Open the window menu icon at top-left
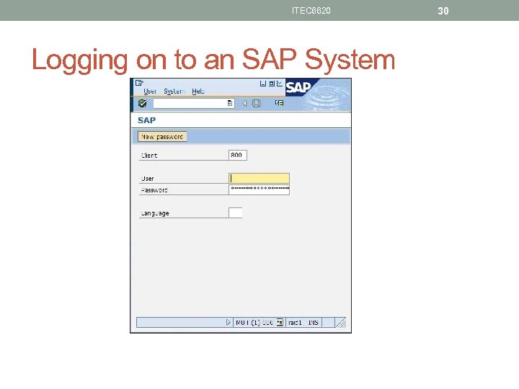The image size is (519, 389). [139, 83]
